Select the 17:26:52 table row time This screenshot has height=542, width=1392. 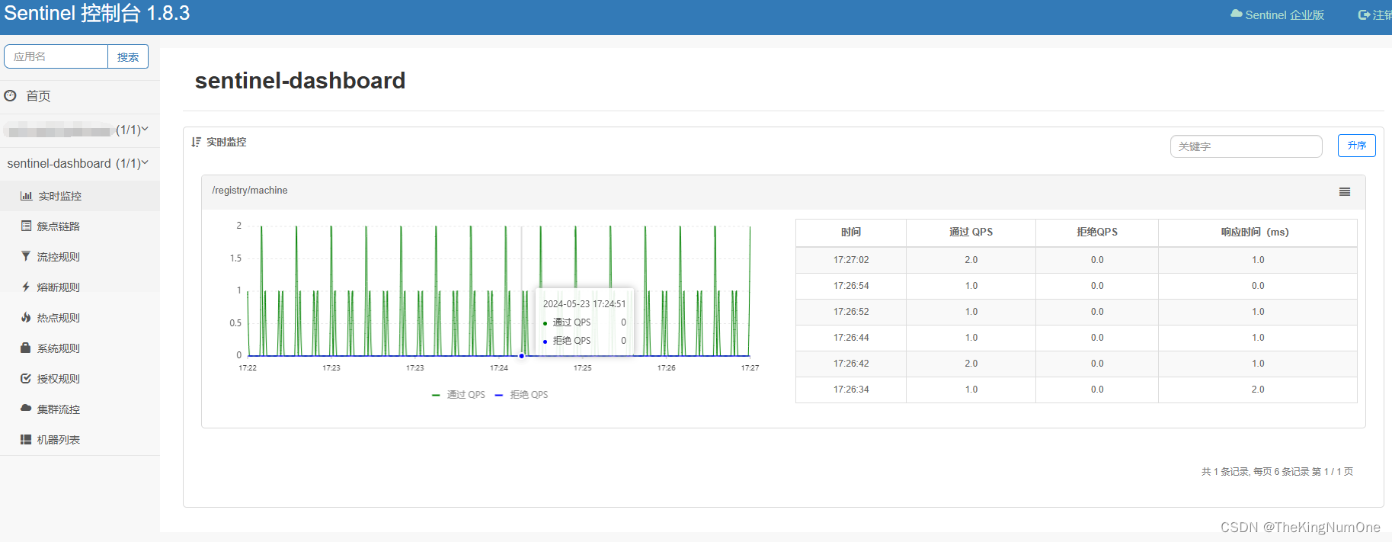[851, 312]
